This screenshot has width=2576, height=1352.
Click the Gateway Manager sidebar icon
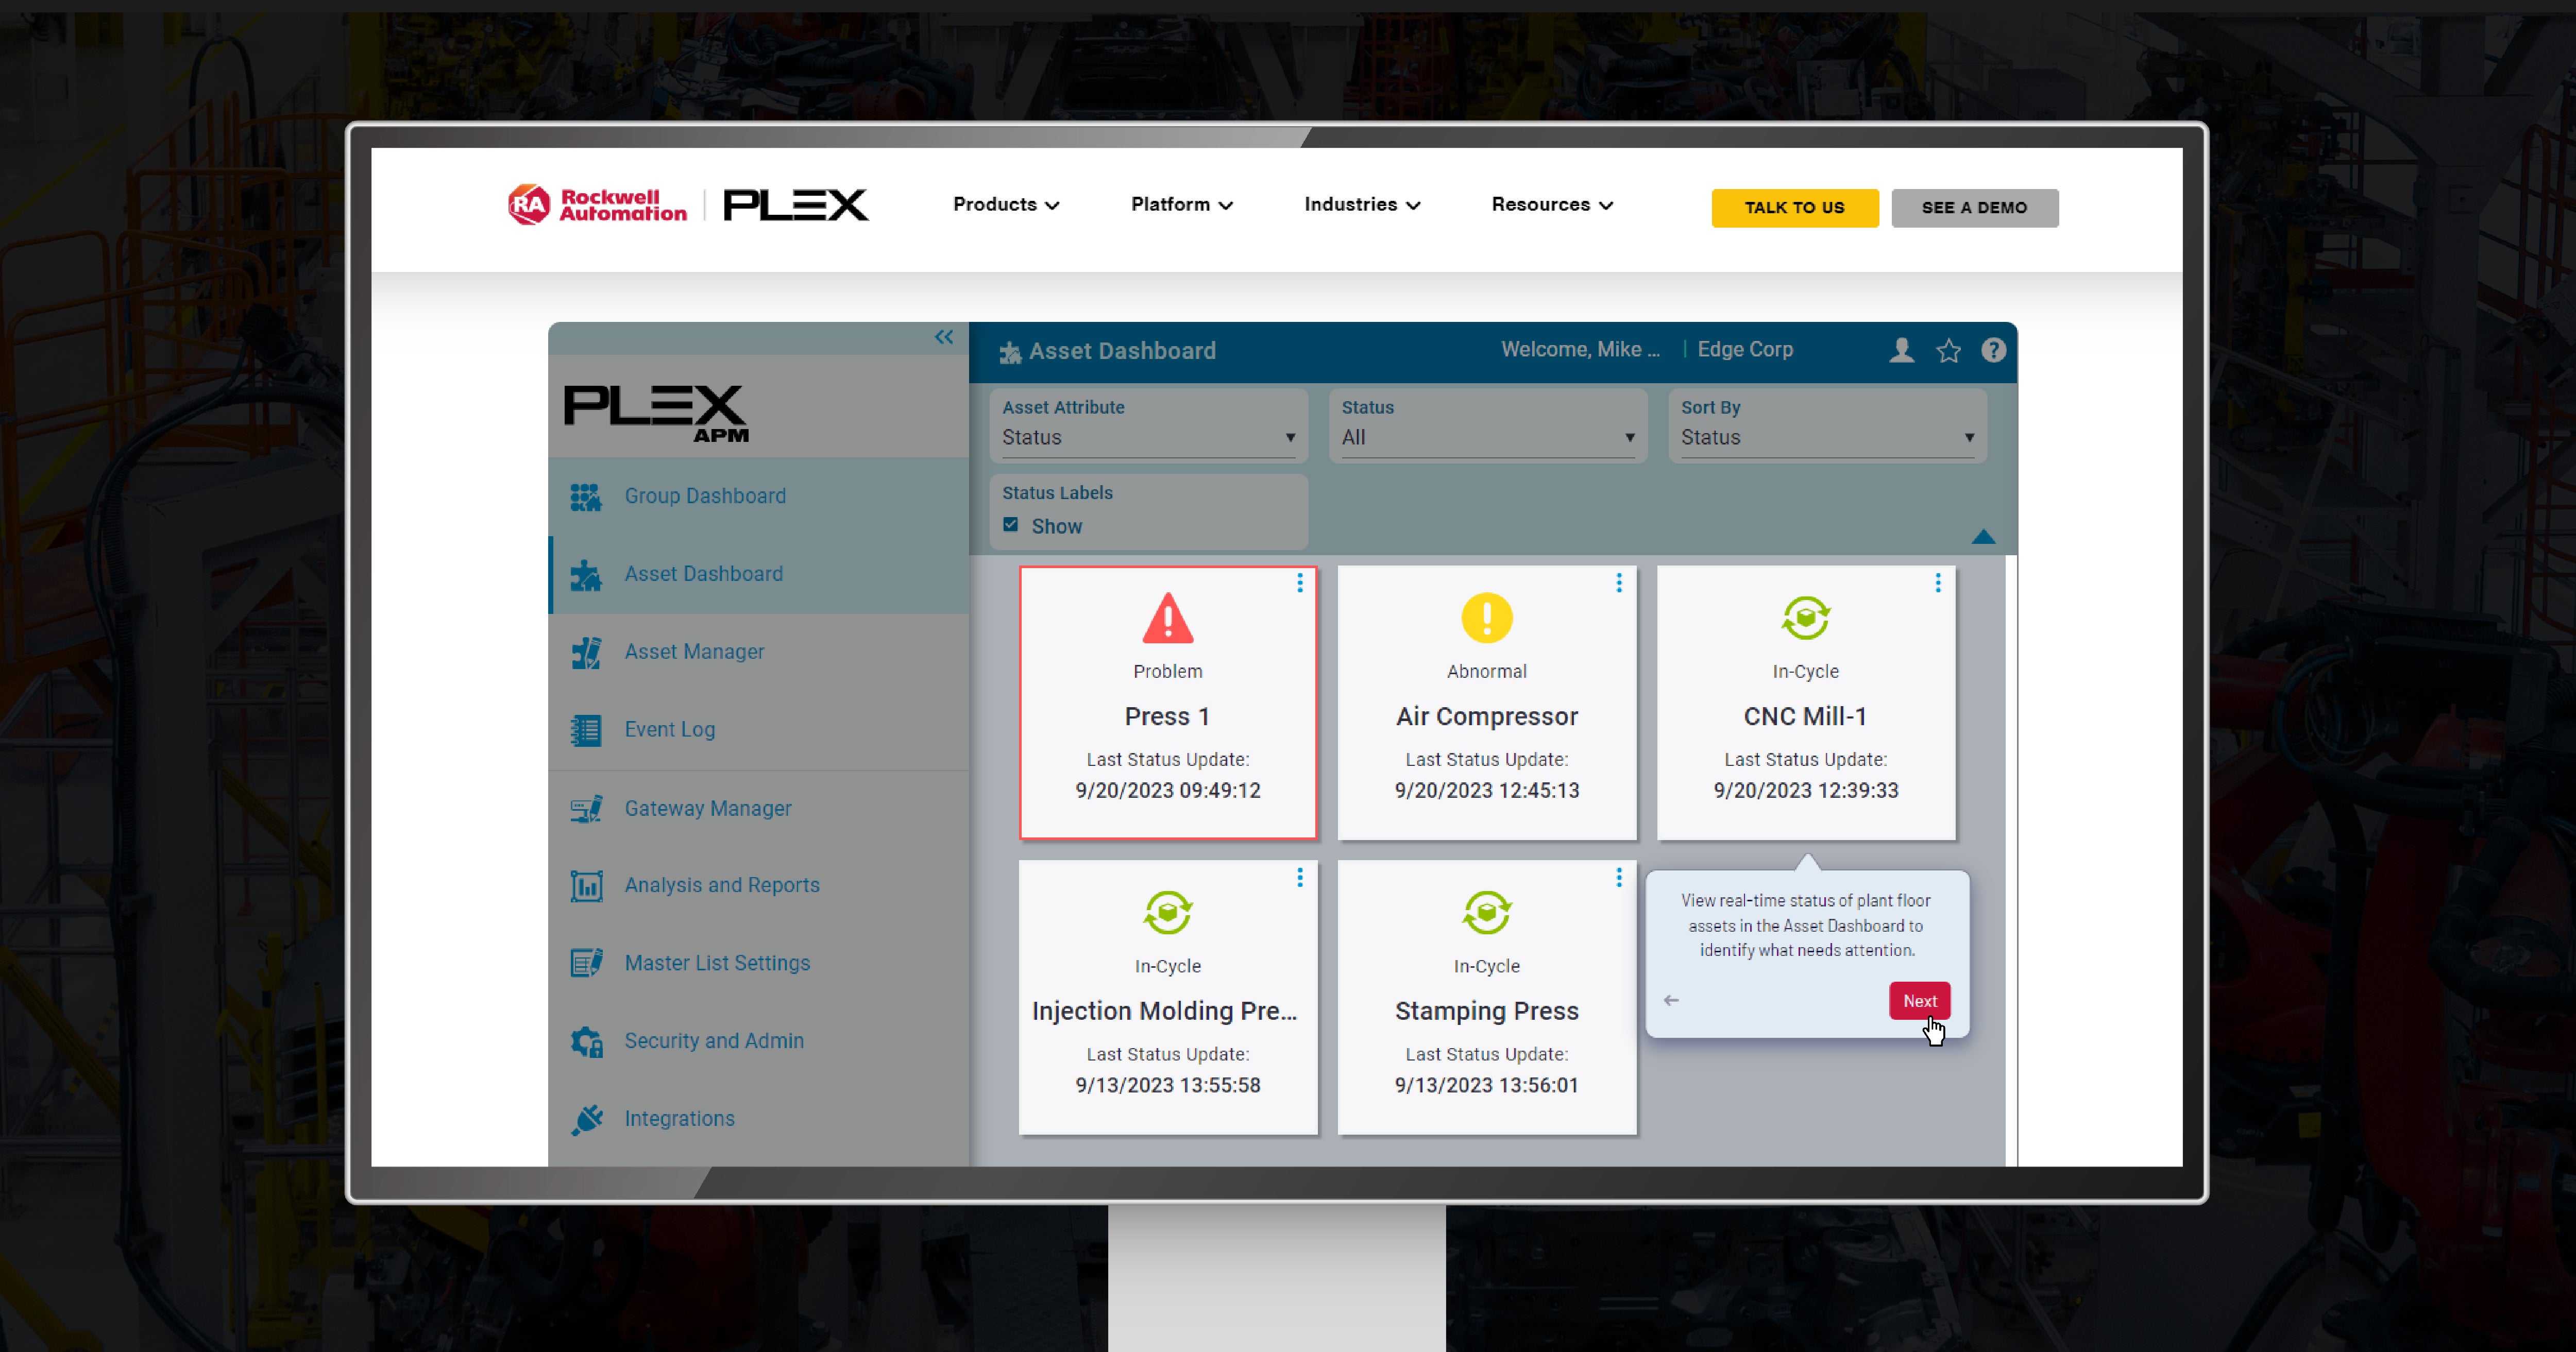tap(586, 807)
